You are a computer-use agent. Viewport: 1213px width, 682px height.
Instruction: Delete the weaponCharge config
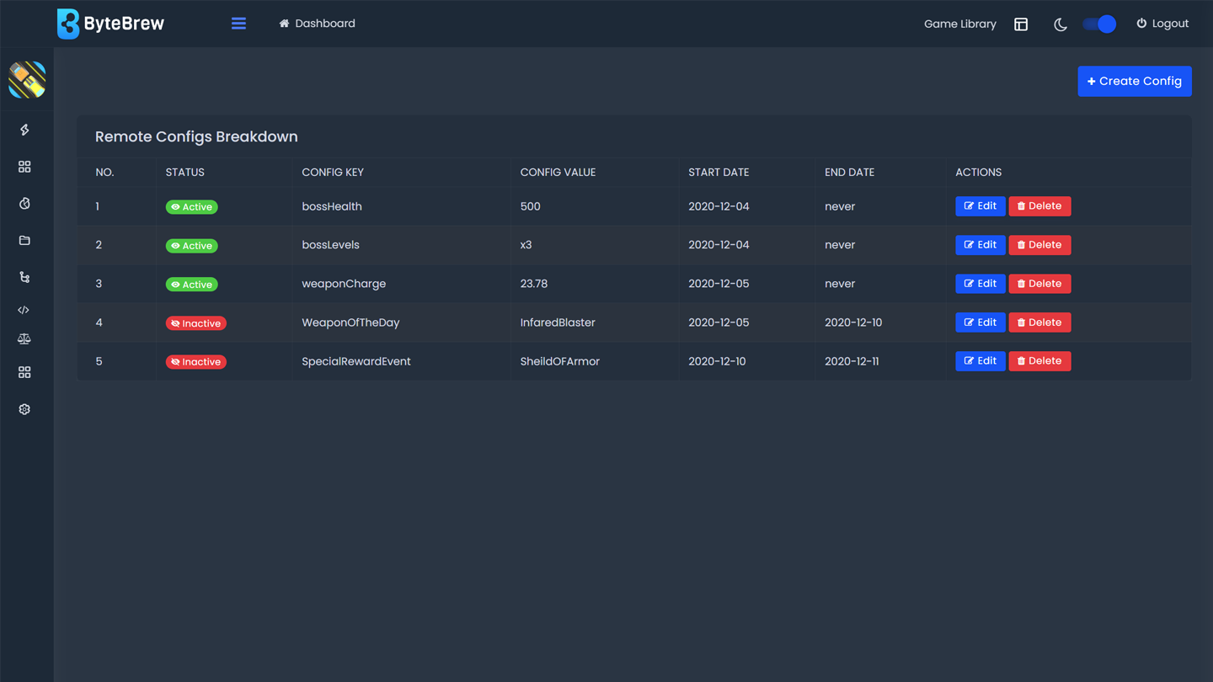pyautogui.click(x=1039, y=284)
